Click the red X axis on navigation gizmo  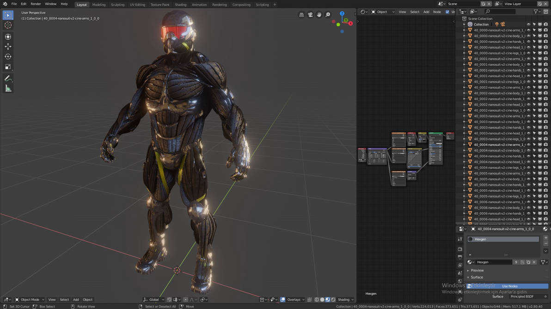point(350,23)
